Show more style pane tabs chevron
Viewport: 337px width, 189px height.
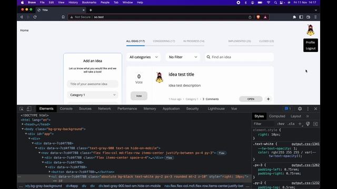pos(308,116)
